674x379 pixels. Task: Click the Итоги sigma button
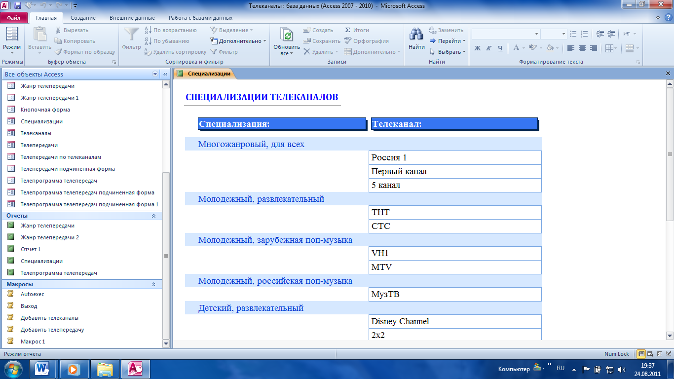coord(357,30)
